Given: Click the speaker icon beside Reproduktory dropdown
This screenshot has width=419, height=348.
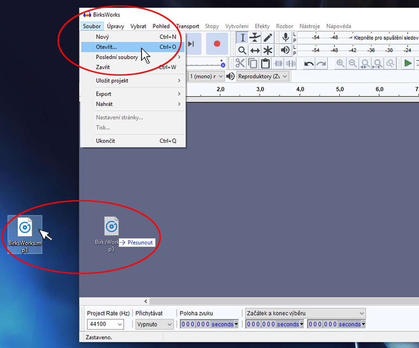Looking at the screenshot, I should (x=230, y=76).
